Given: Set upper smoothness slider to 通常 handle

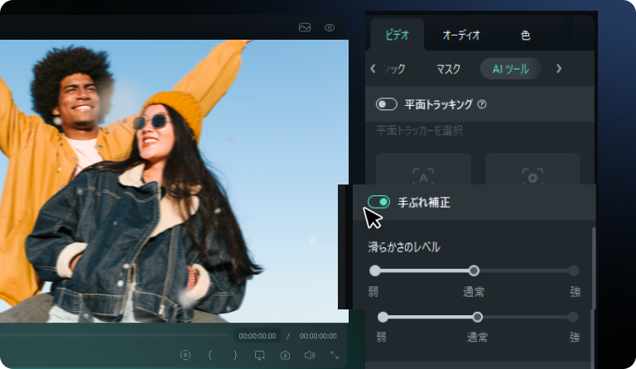Looking at the screenshot, I should point(474,271).
